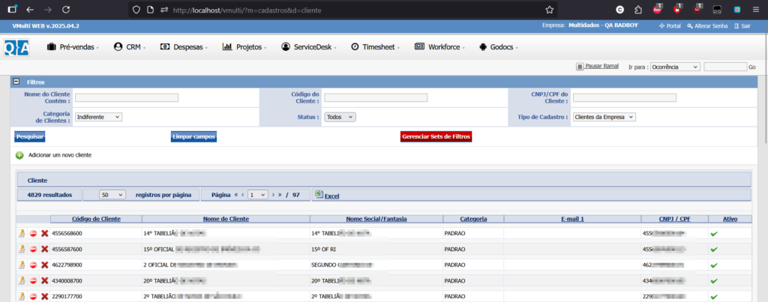Click the Excel export icon
The image size is (768, 302).
318,195
